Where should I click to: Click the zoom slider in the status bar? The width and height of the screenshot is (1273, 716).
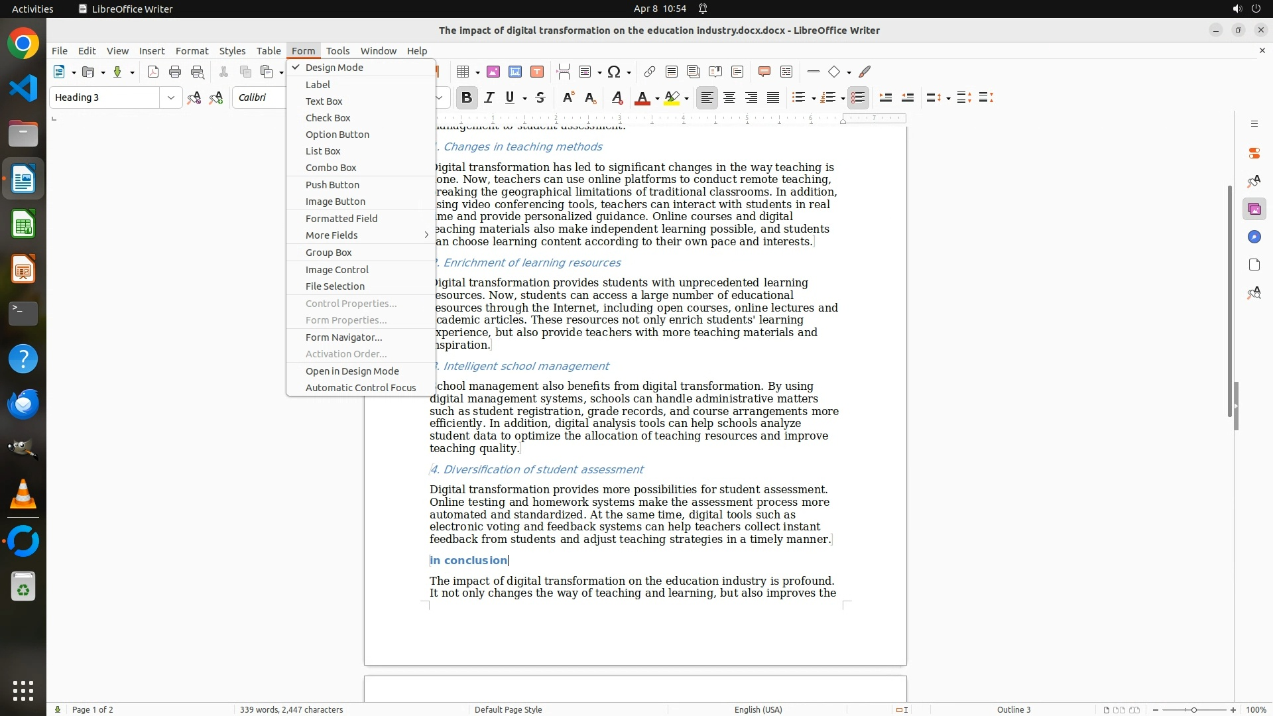[x=1193, y=710]
